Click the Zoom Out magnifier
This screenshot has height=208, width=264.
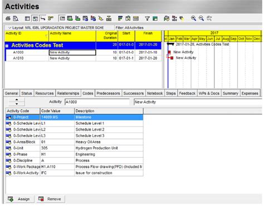tap(201, 18)
